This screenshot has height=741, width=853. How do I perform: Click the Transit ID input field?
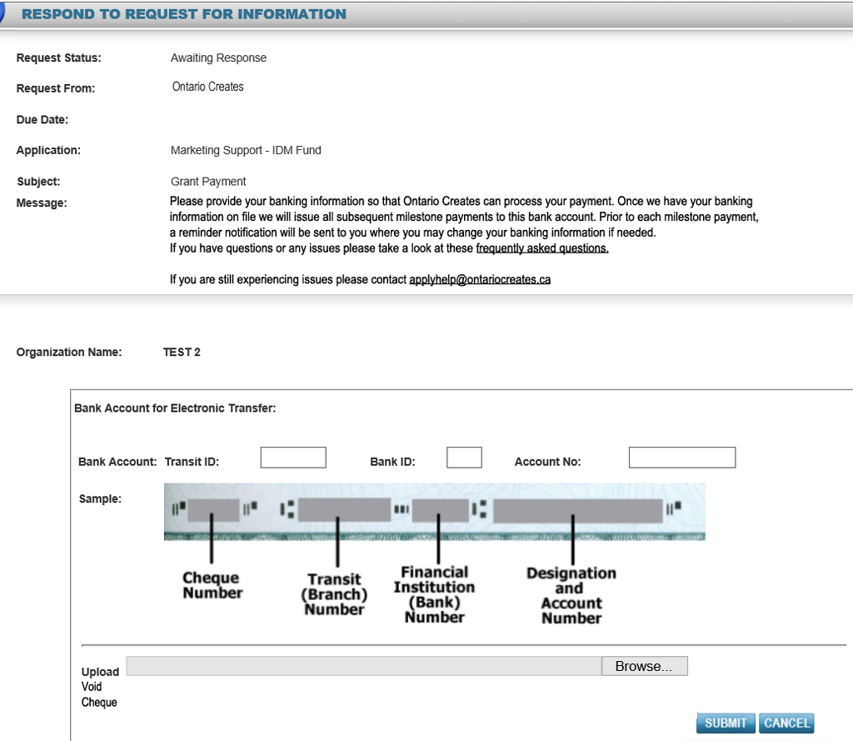(293, 458)
